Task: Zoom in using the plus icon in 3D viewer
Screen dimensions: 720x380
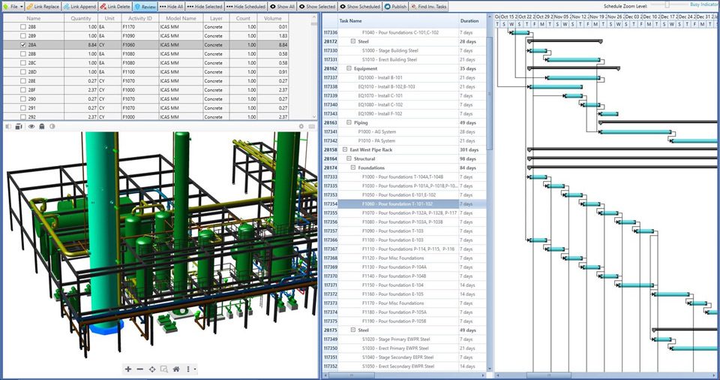Action: (128, 369)
